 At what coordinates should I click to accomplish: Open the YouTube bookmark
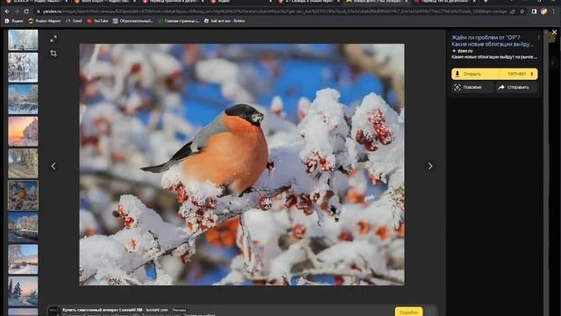(x=97, y=21)
